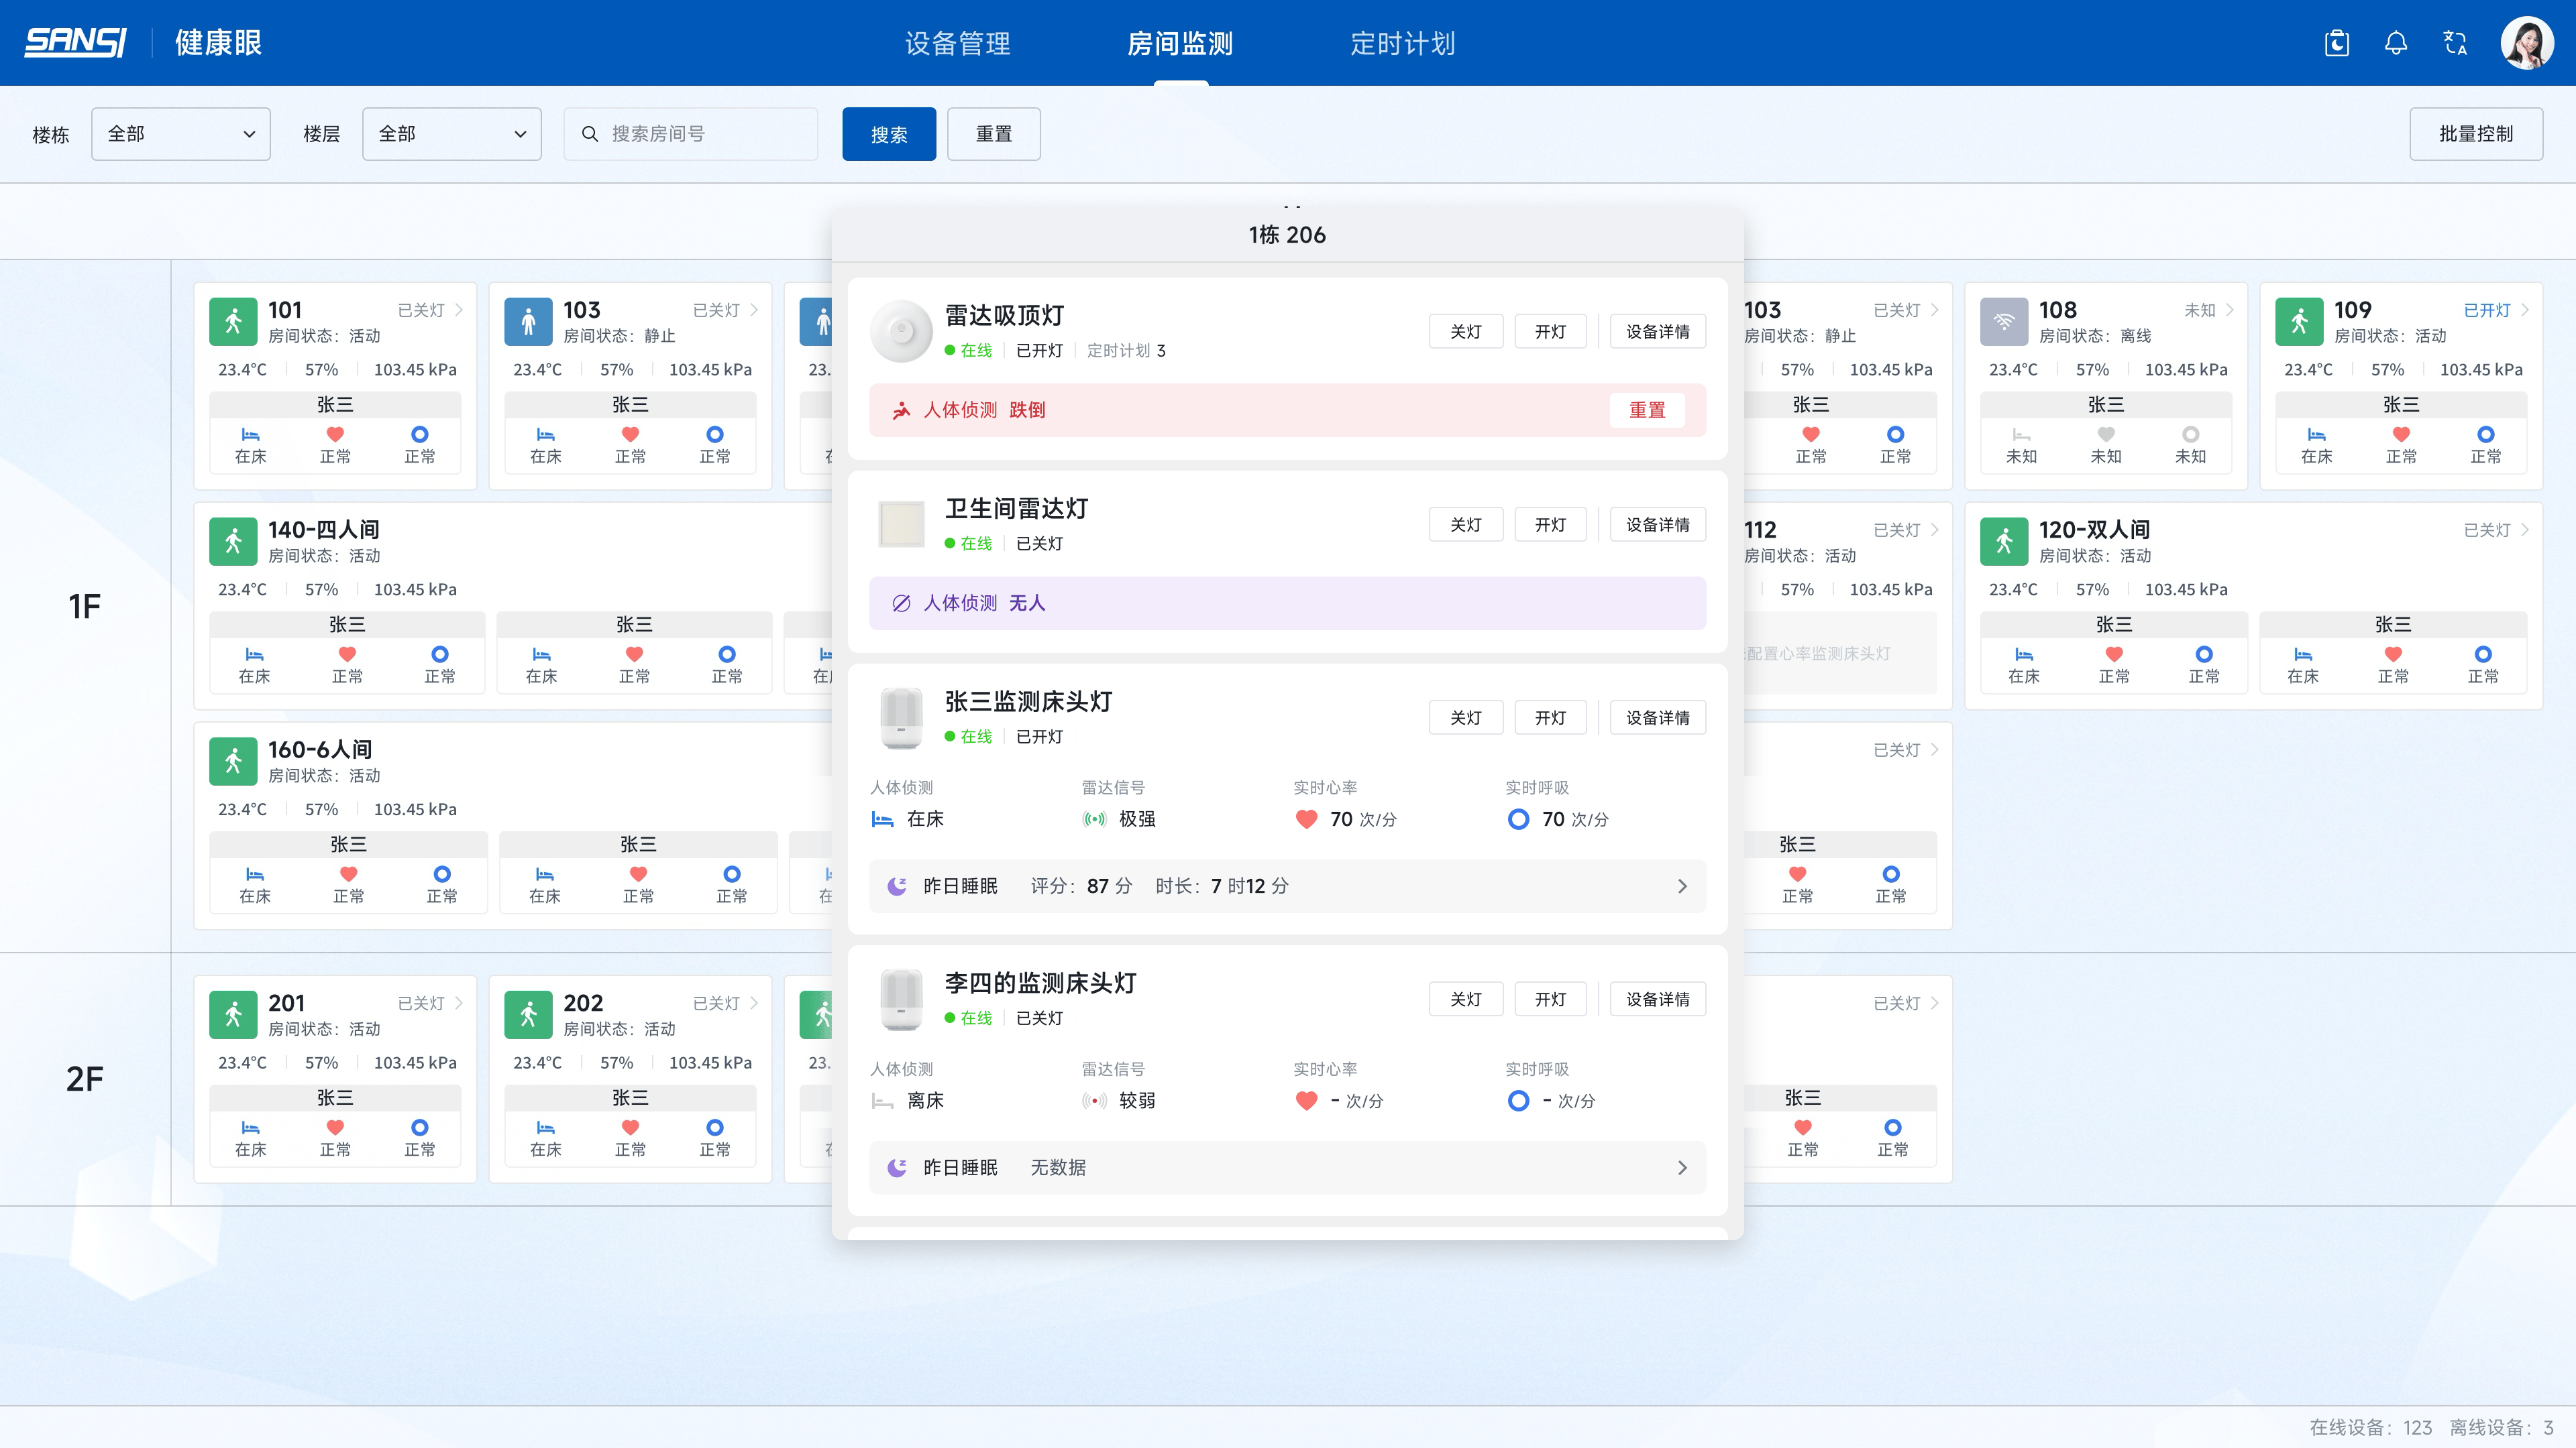Click room 140-四人间 activity icon
This screenshot has height=1448, width=2576.
[233, 542]
